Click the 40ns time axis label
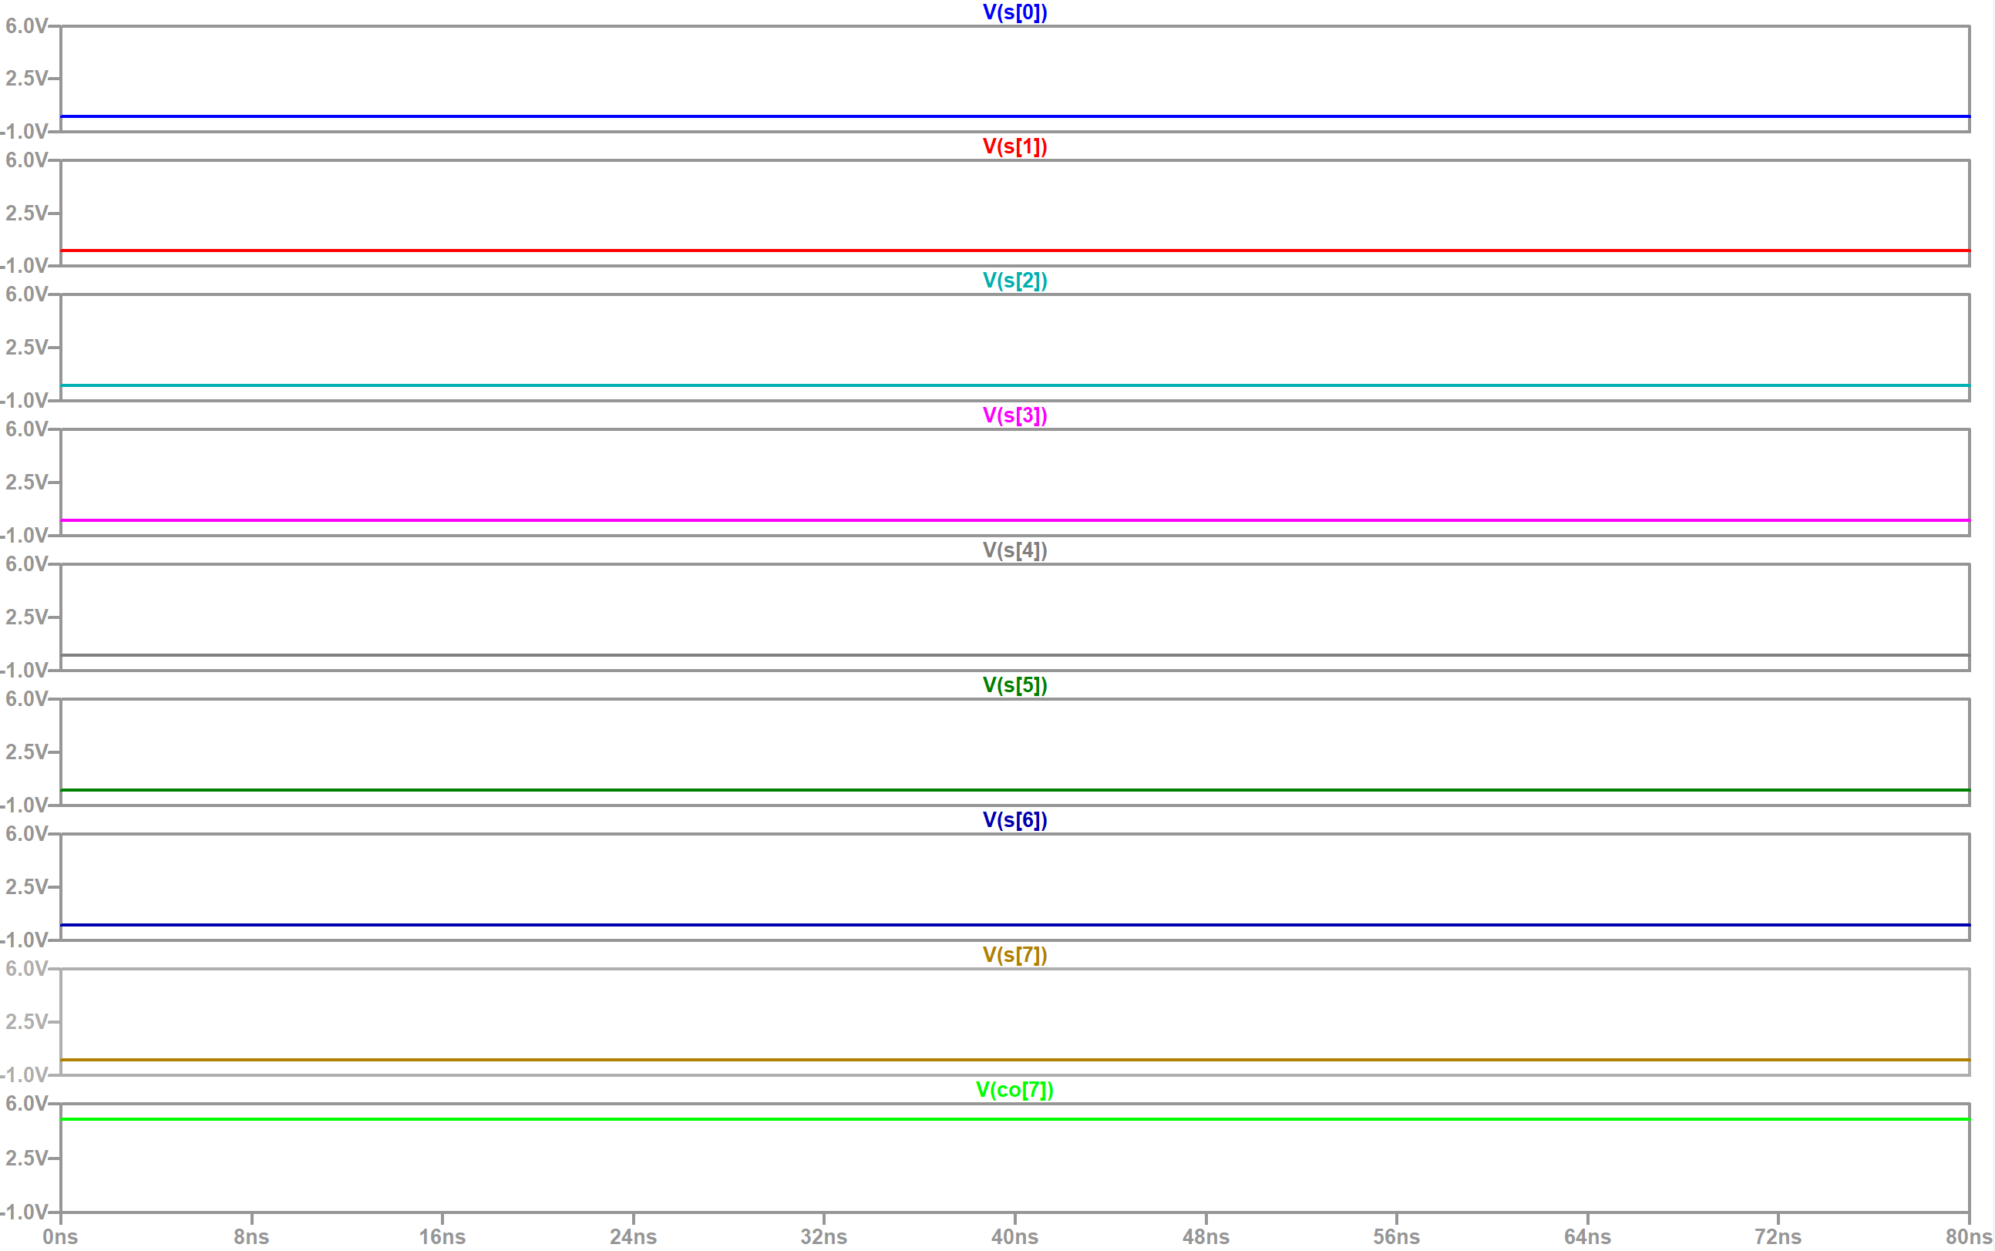The height and width of the screenshot is (1251, 1995). pyautogui.click(x=1014, y=1236)
